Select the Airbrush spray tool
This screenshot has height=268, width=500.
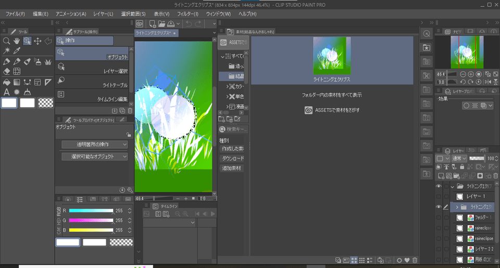(37, 62)
